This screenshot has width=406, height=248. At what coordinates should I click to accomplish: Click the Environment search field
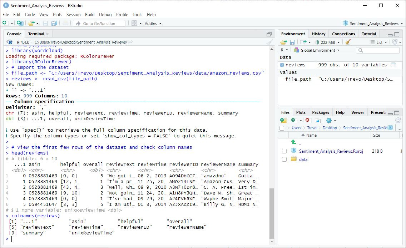(378, 50)
